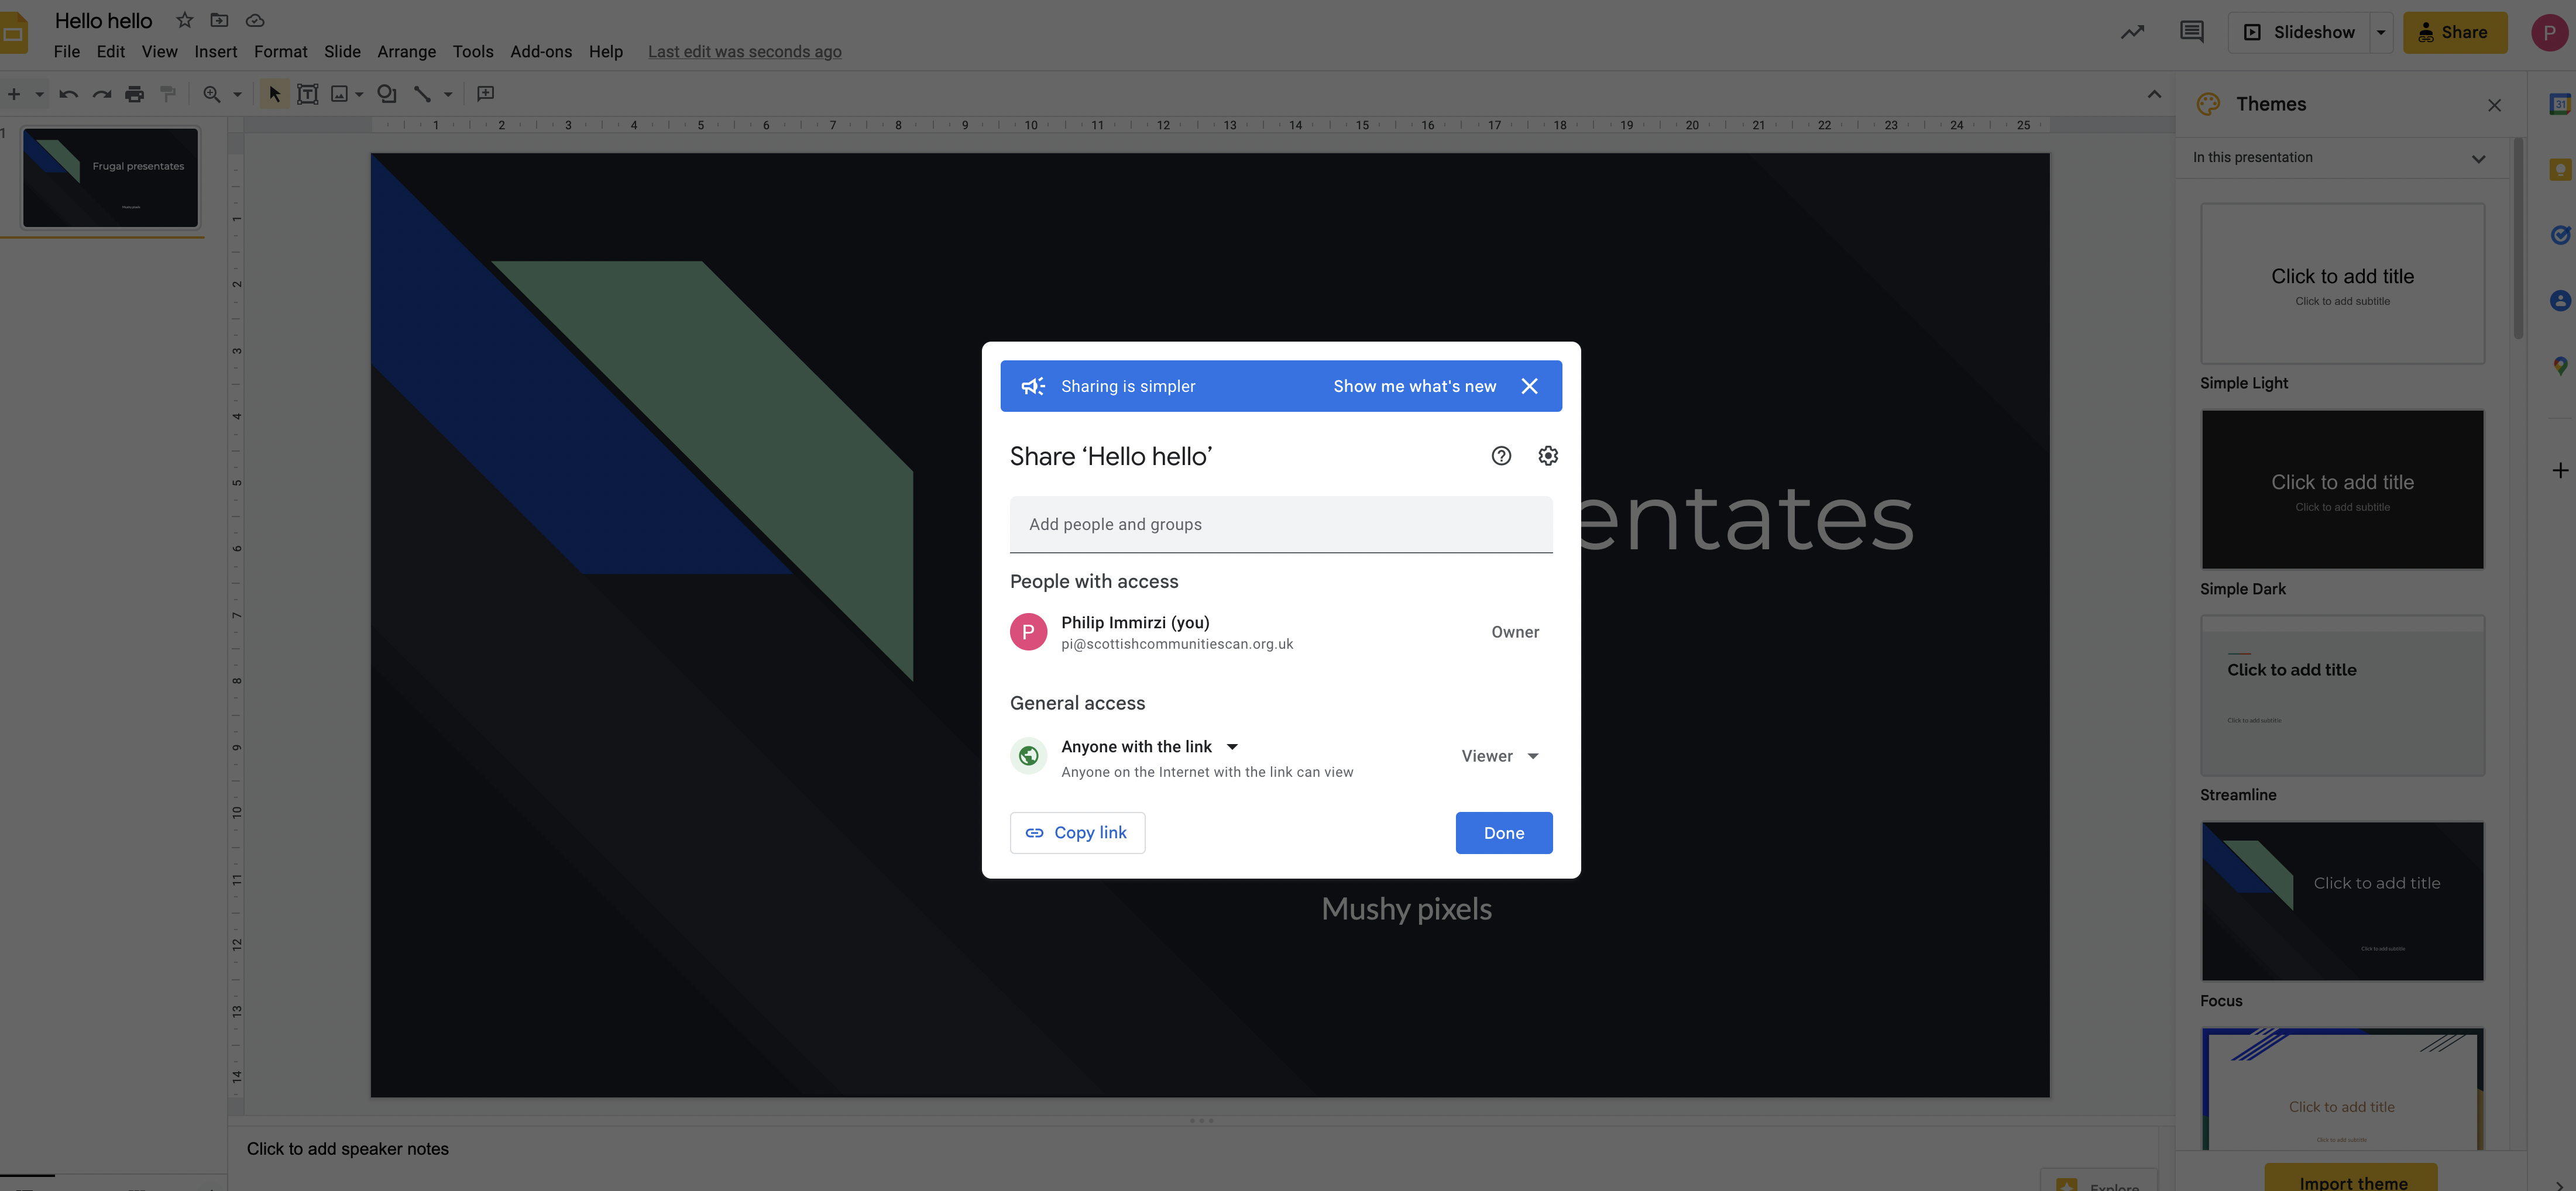Screen dimensions: 2576x1191
Task: Expand the Insert image dropdown arrow
Action: pos(359,94)
